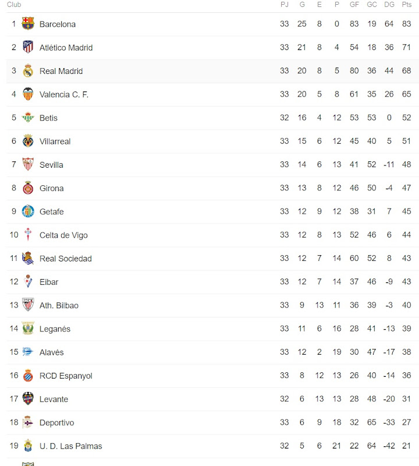The height and width of the screenshot is (466, 419).
Task: Select the U. D. Las Palmas row name
Action: (x=70, y=446)
